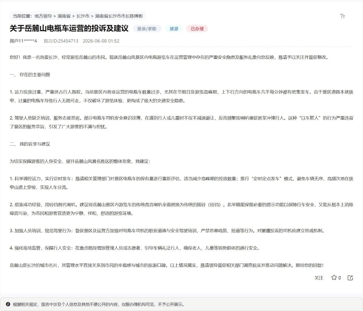
Task: Click the 投诉/求助 tag
Action: tap(147, 29)
